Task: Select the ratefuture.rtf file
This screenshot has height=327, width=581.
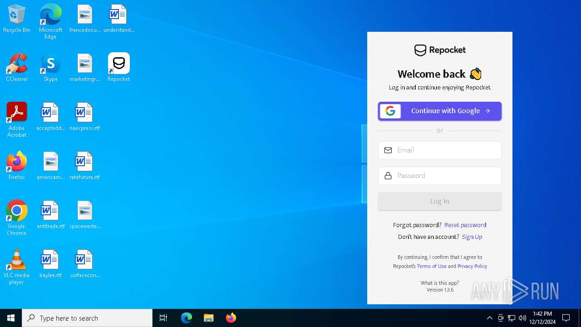Action: coord(85,166)
